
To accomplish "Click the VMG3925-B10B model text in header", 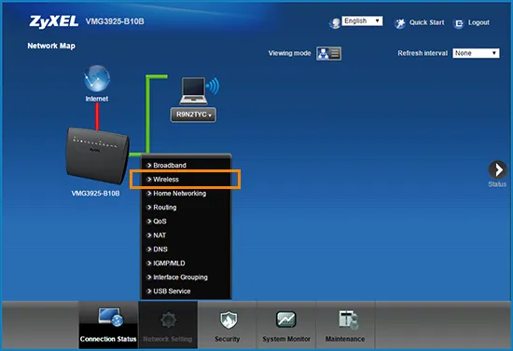I will coord(115,21).
